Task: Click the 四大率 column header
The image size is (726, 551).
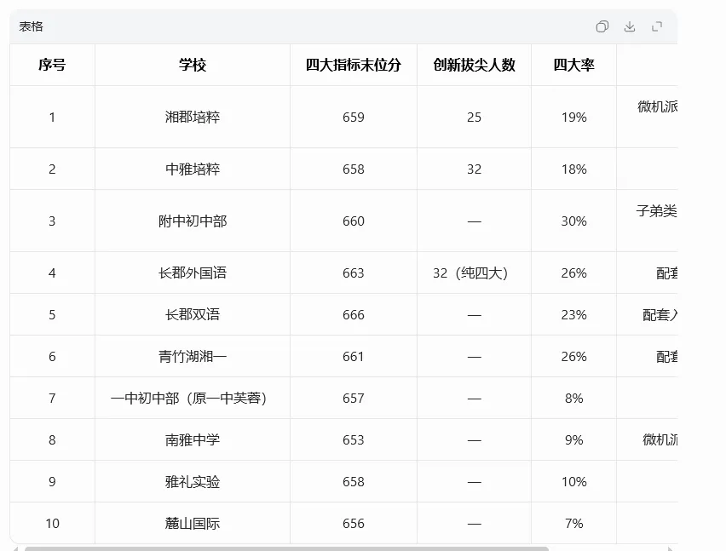Action: pyautogui.click(x=573, y=65)
